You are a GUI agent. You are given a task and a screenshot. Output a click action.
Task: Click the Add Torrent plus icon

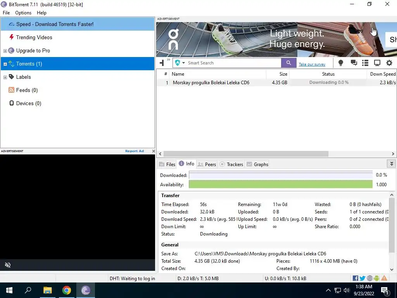tap(162, 63)
